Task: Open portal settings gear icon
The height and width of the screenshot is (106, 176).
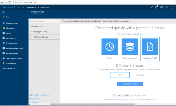Action: point(162,7)
